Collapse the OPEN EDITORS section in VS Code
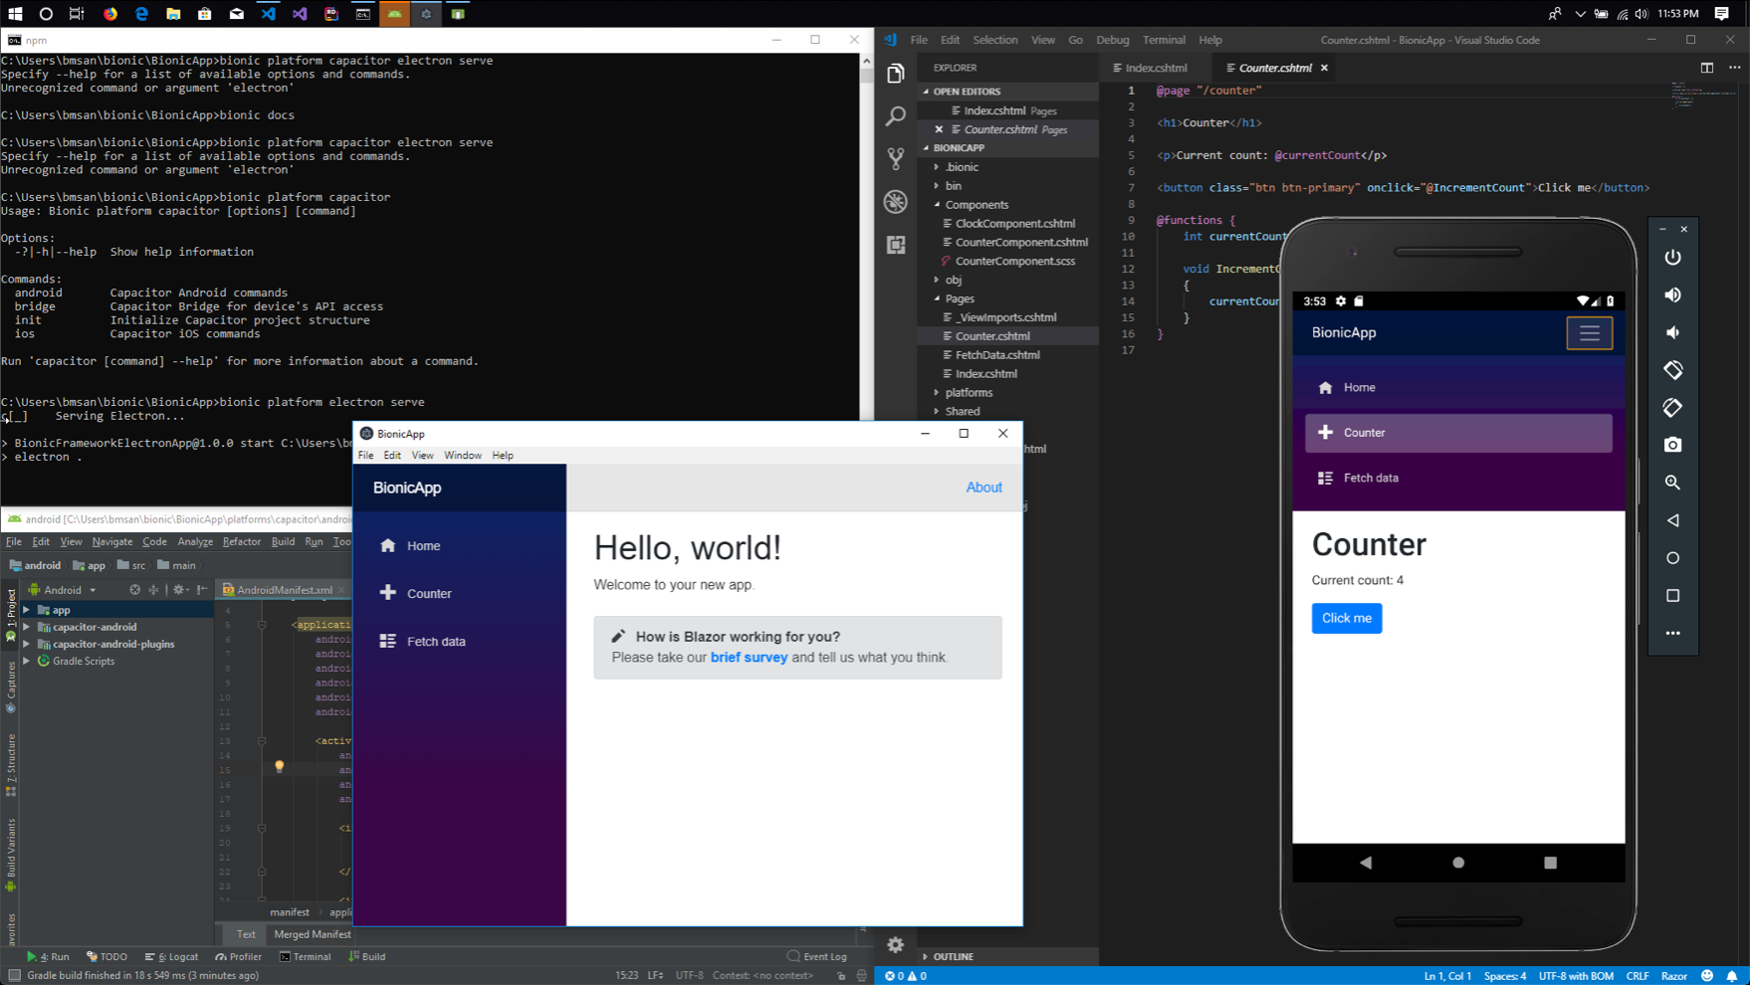1750x985 pixels. [927, 92]
